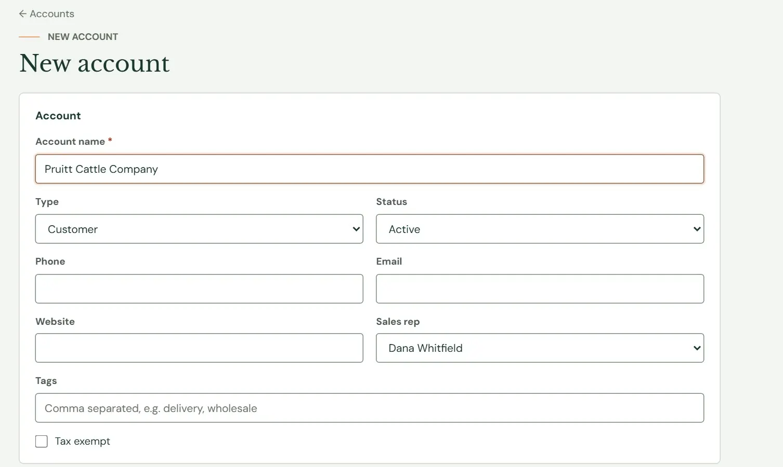Click the Phone input field
783x467 pixels.
click(199, 289)
